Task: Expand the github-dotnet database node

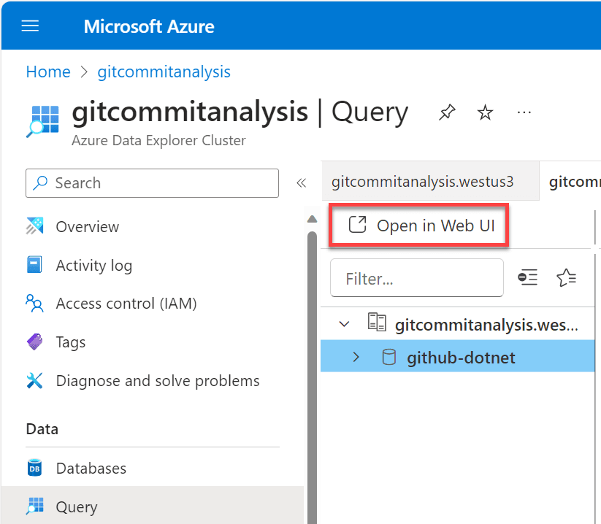Action: point(356,357)
